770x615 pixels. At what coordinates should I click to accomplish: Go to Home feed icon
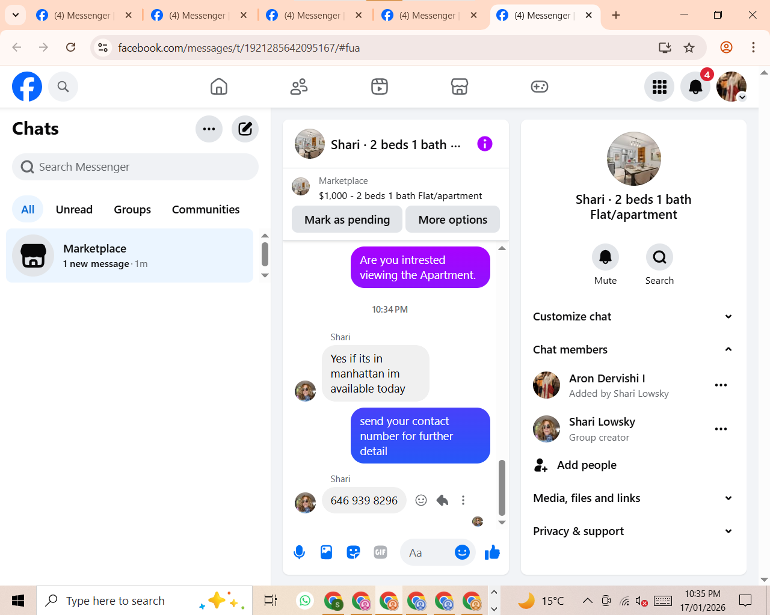tap(219, 87)
